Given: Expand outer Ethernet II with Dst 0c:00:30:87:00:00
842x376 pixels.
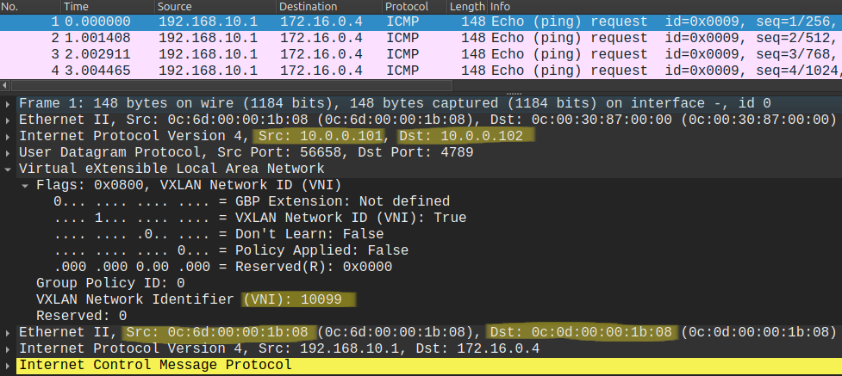Looking at the screenshot, I should pos(8,120).
